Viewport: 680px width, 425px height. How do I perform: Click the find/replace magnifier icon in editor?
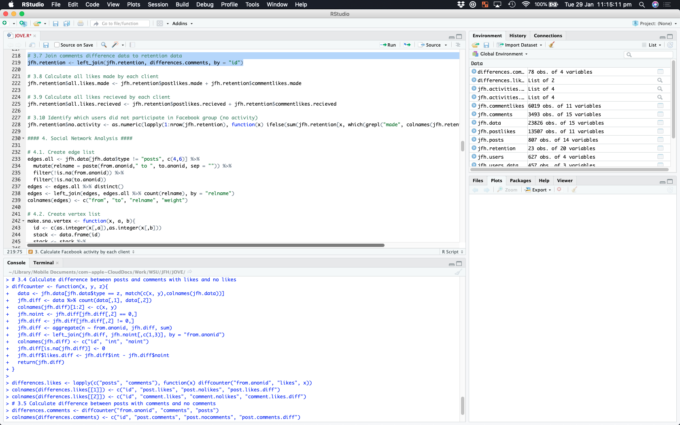(104, 45)
